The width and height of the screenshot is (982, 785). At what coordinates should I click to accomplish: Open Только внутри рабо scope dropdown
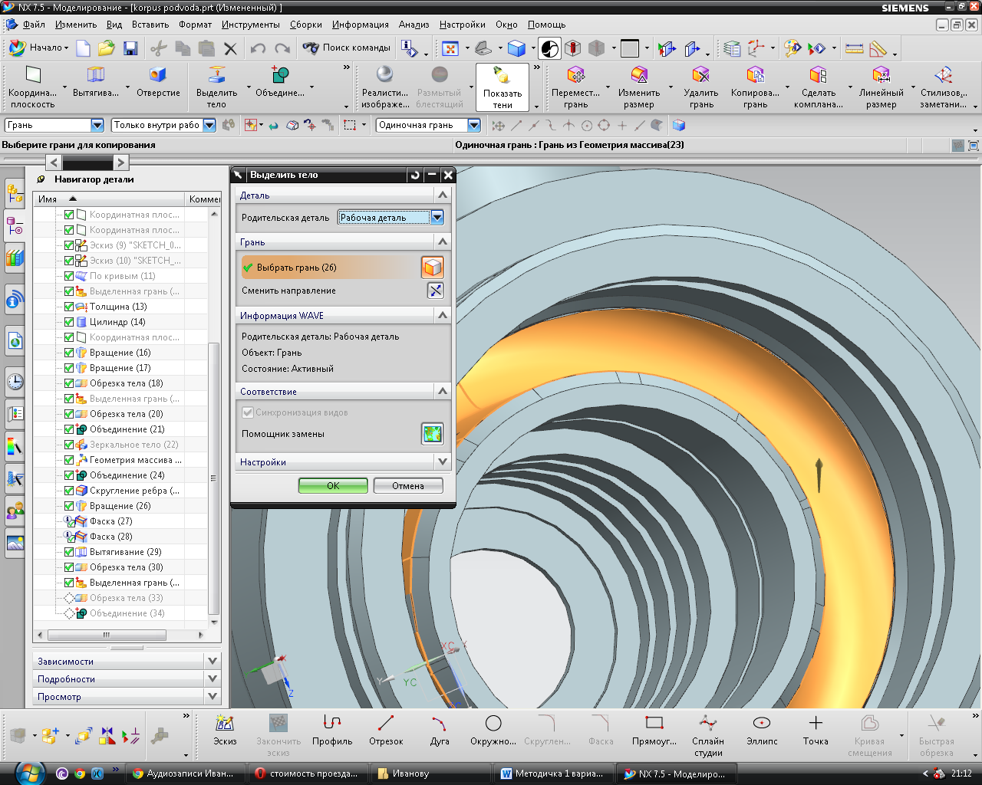coord(209,125)
